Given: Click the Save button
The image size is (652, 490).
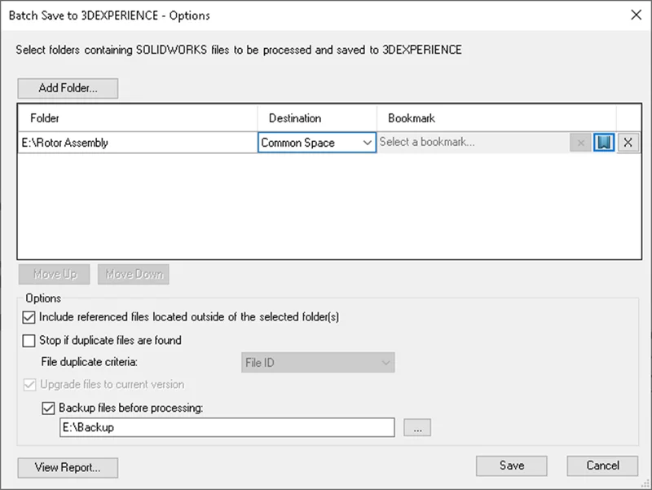Looking at the screenshot, I should [x=512, y=466].
